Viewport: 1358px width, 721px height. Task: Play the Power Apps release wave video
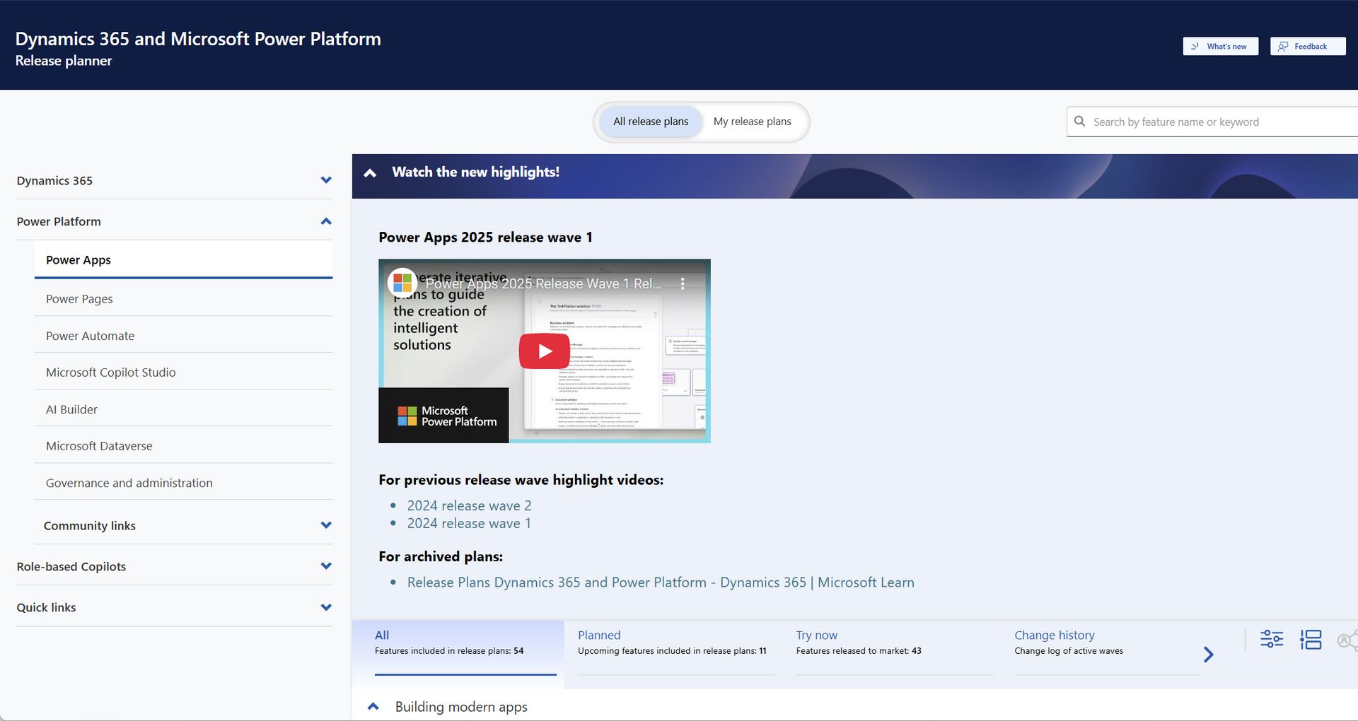coord(544,351)
